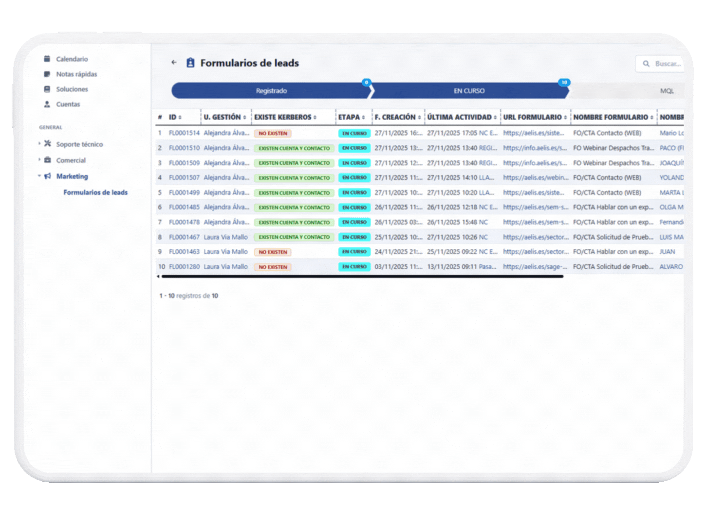Switch to the EN CURSO stage tab
706x525 pixels.
pyautogui.click(x=468, y=90)
